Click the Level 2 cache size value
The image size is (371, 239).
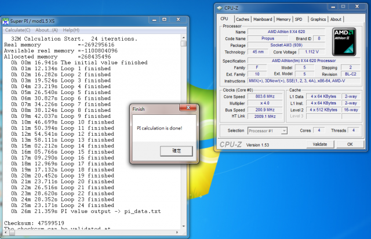tap(323, 110)
